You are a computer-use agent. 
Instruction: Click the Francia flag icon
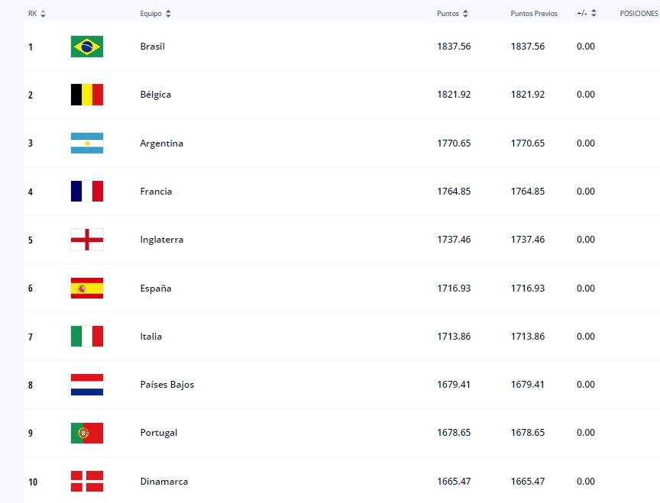click(x=86, y=192)
